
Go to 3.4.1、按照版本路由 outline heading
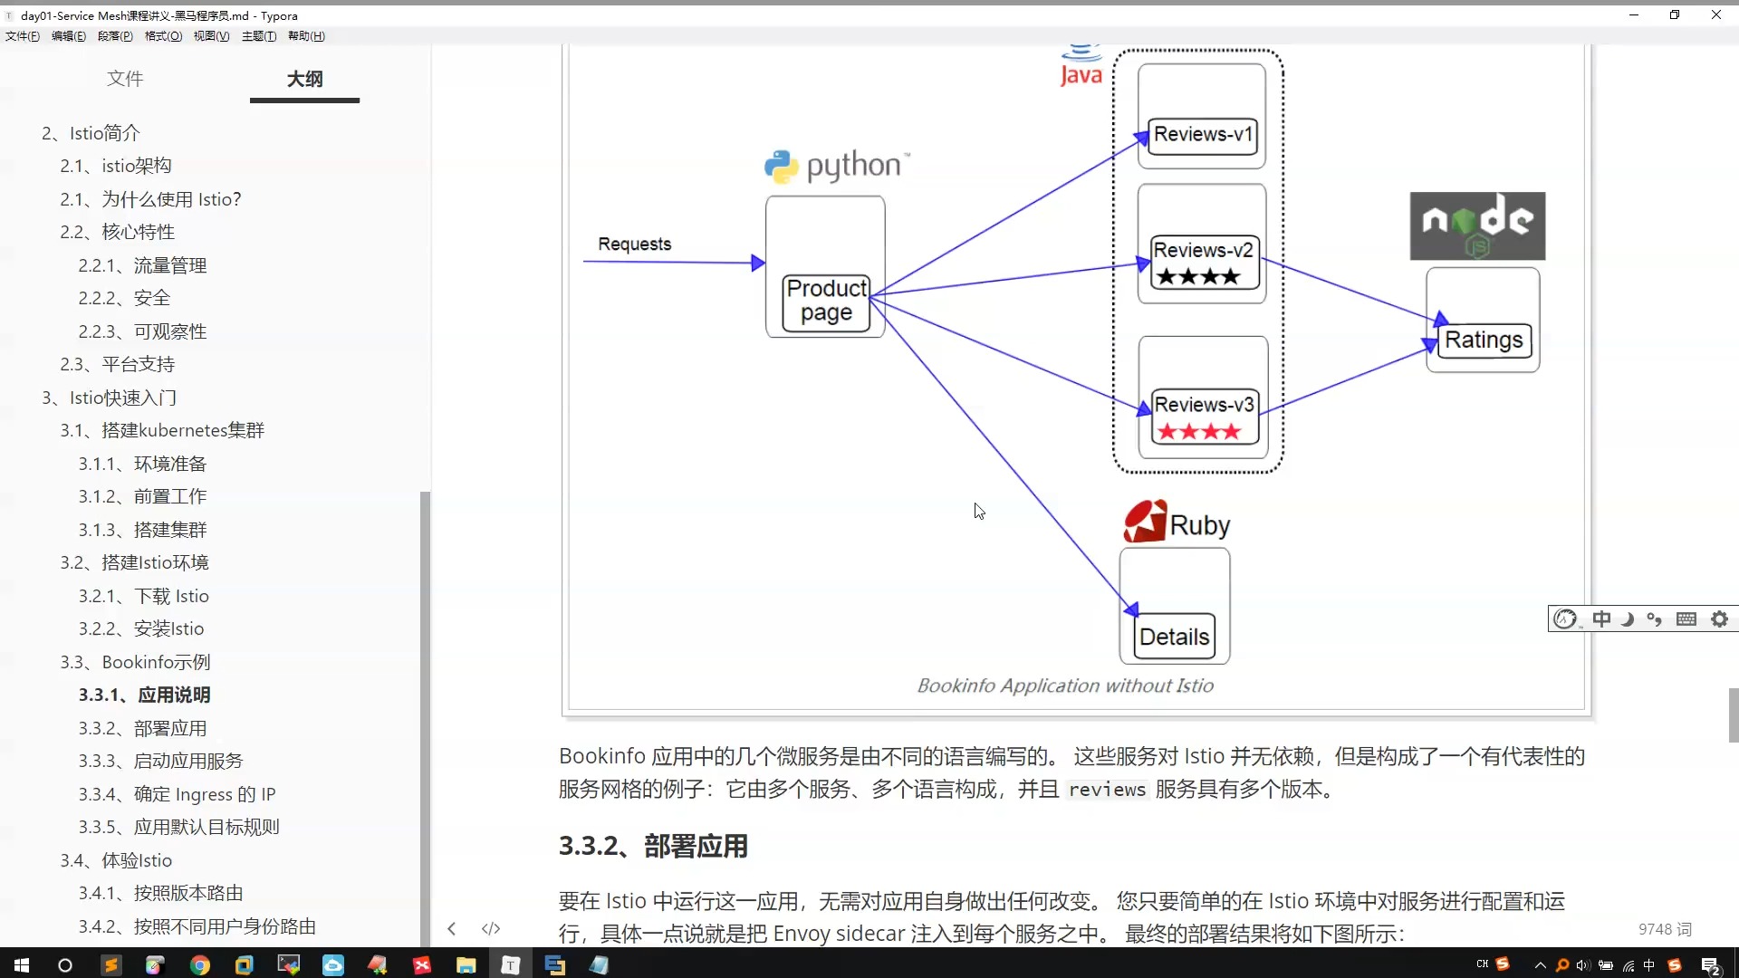point(160,893)
